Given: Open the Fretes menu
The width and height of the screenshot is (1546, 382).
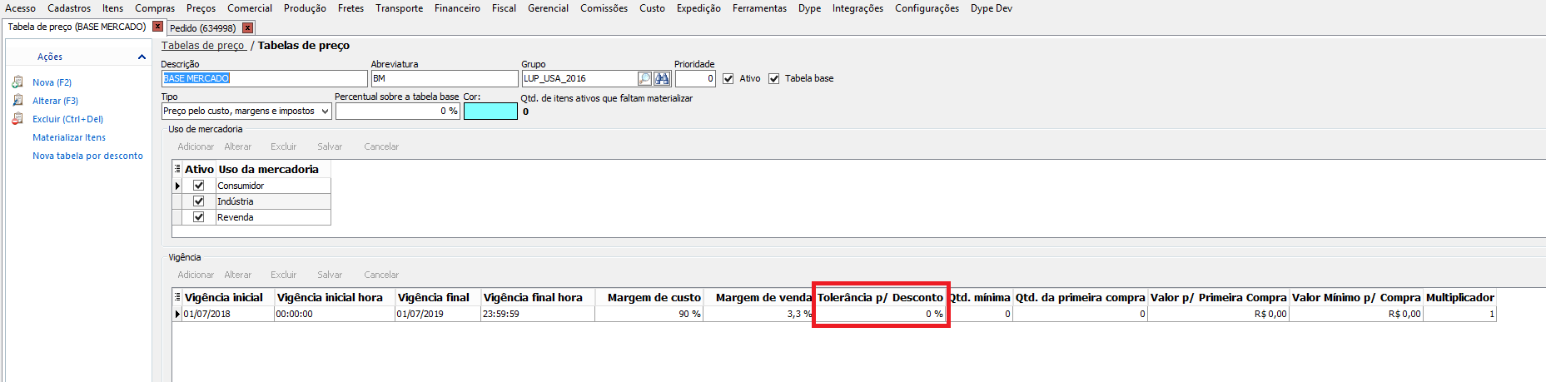Looking at the screenshot, I should 350,8.
